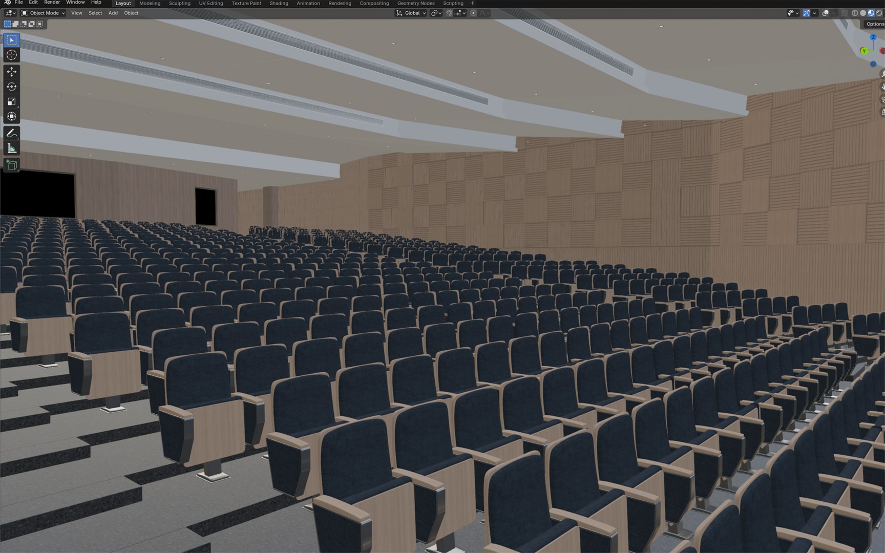Open the Blender logo menu

[x=7, y=3]
